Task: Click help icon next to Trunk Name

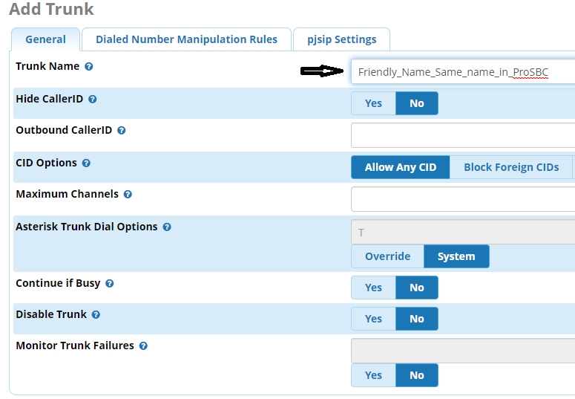Action: tap(89, 67)
